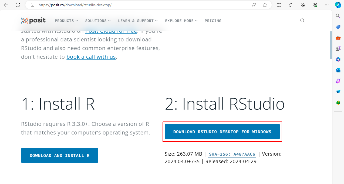Expand the Solutions menu
The image size is (344, 184).
[98, 21]
